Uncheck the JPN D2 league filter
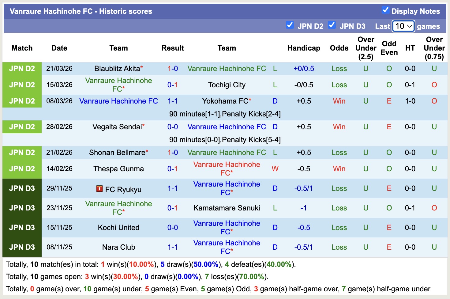 click(x=290, y=25)
